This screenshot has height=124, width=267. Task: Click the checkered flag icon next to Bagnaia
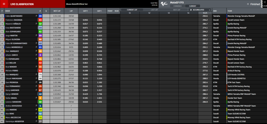(38, 20)
